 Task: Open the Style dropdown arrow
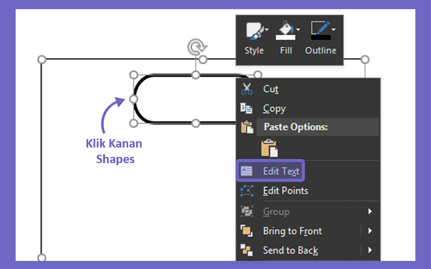267,29
